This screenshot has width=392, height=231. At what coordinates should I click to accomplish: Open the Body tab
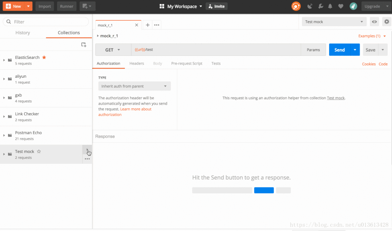[158, 64]
